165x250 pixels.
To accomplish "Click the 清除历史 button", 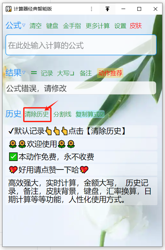I will (x=37, y=114).
